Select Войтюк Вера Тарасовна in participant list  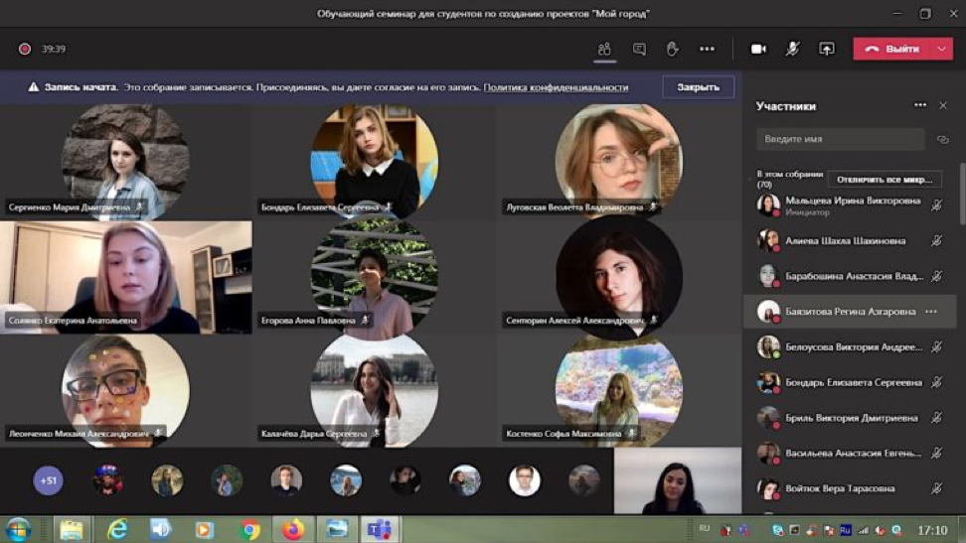(841, 488)
